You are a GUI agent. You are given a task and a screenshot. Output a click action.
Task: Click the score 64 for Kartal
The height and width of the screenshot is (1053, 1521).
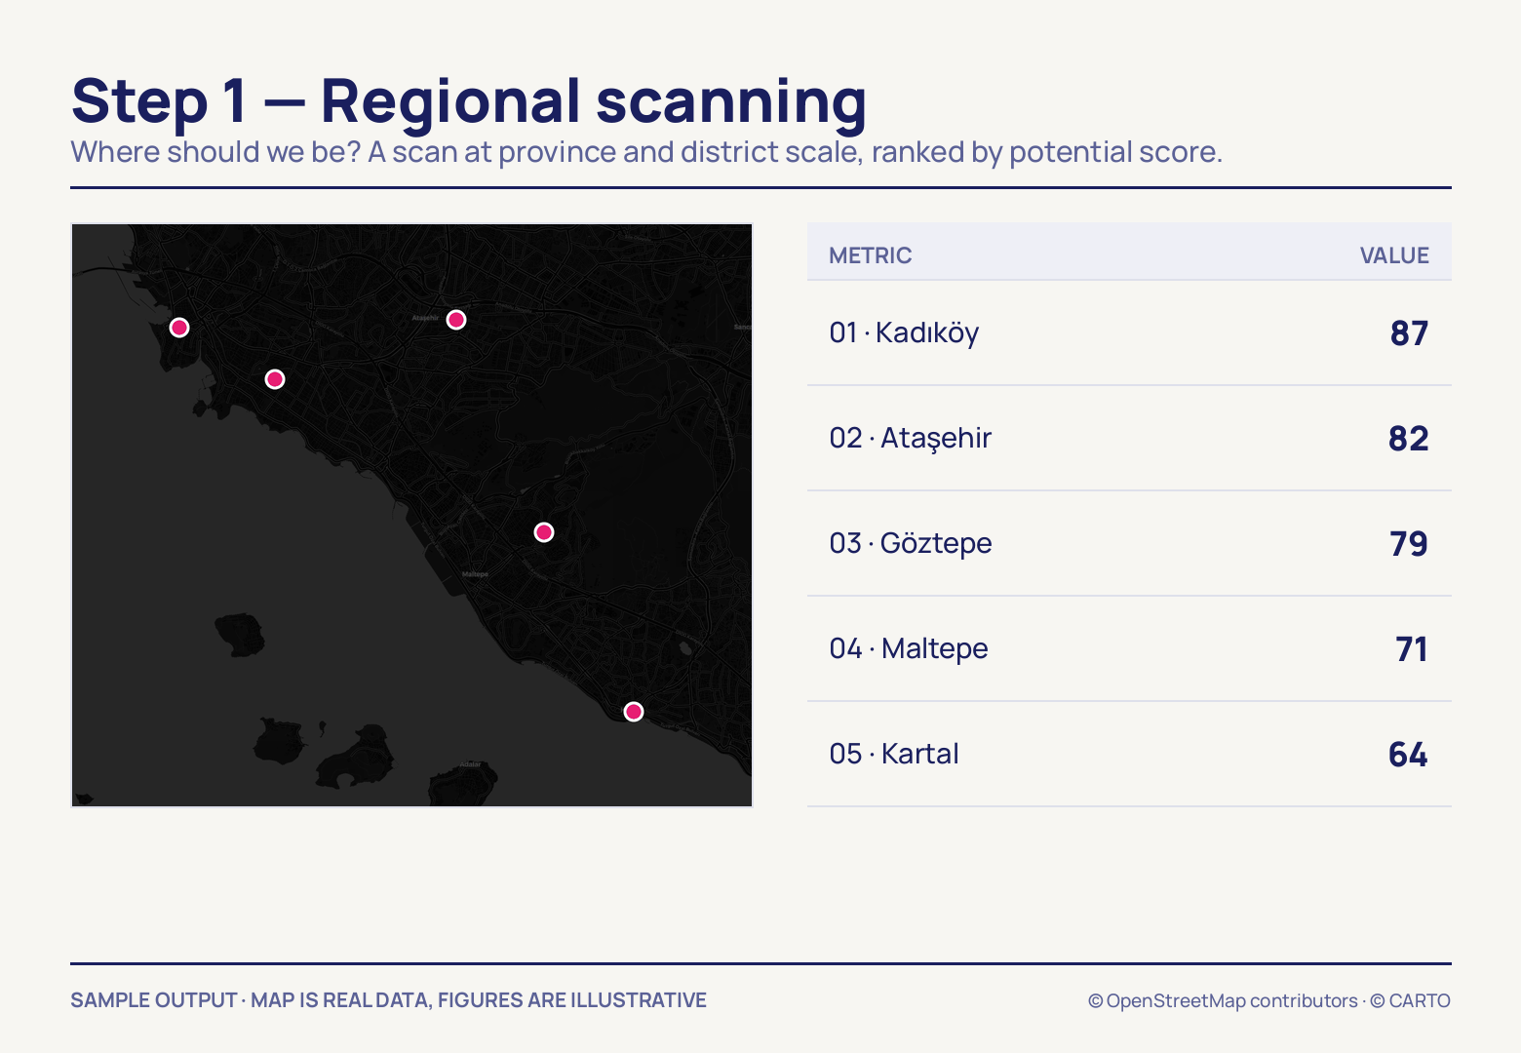point(1409,755)
